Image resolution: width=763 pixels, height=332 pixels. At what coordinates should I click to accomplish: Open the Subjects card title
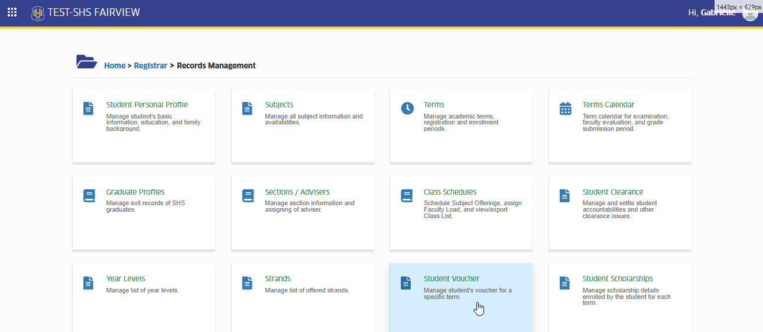tap(279, 105)
